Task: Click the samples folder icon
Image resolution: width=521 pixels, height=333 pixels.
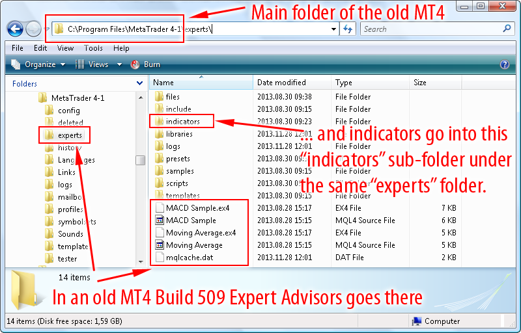Action: tap(160, 171)
